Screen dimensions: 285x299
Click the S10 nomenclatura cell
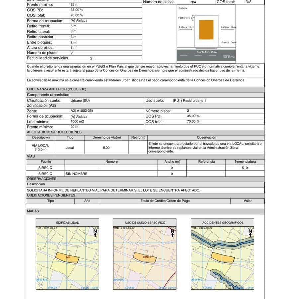click(245, 168)
